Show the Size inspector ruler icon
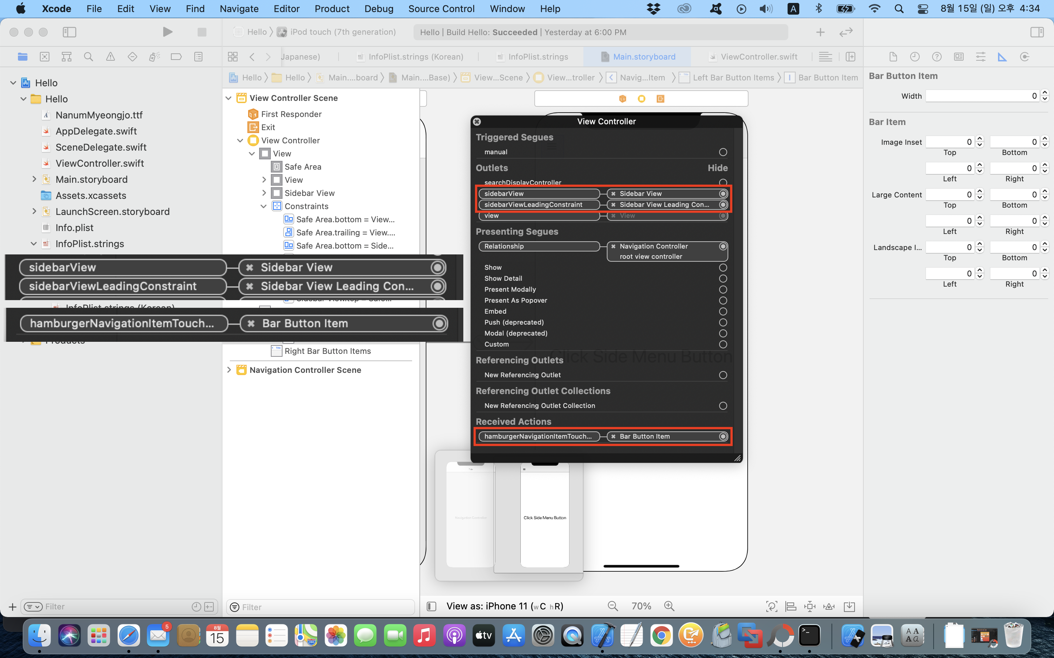The image size is (1054, 658). (1002, 57)
